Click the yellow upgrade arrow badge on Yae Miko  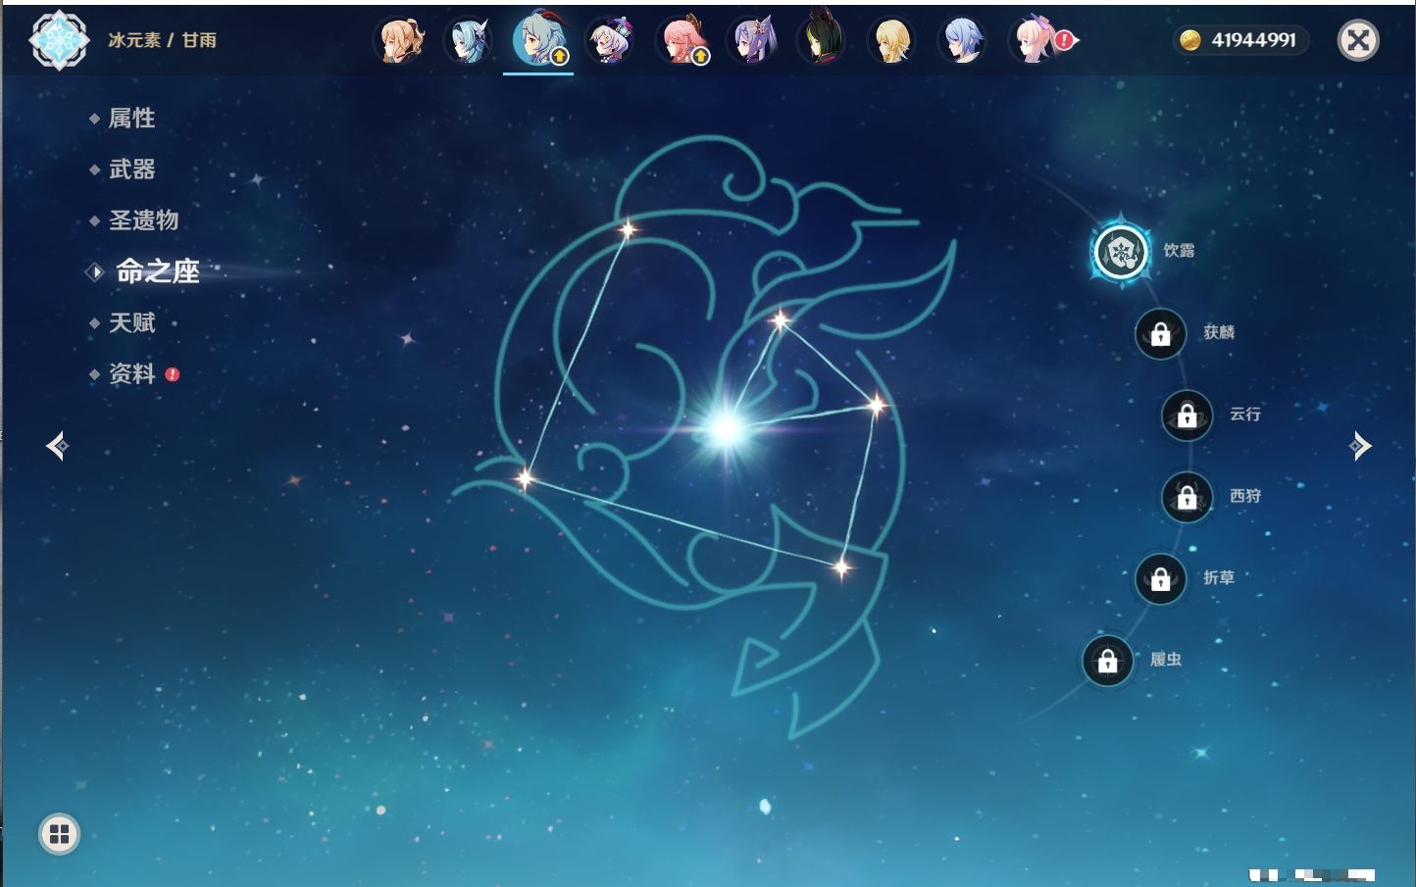coord(700,57)
